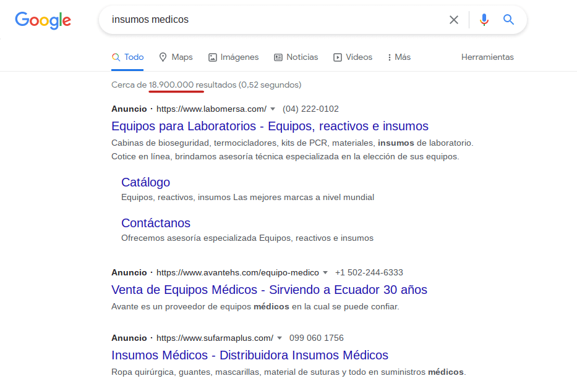
Task: Go to the Noticias tab
Action: [x=296, y=57]
